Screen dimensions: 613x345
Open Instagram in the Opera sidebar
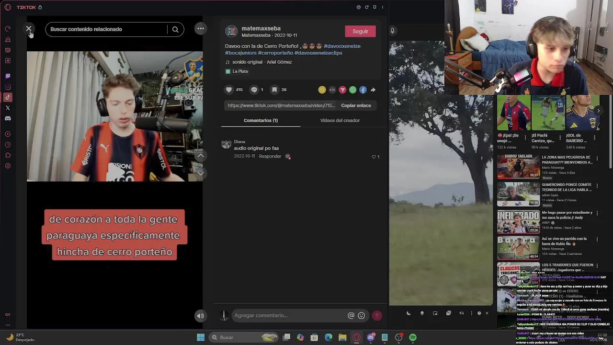[x=8, y=87]
